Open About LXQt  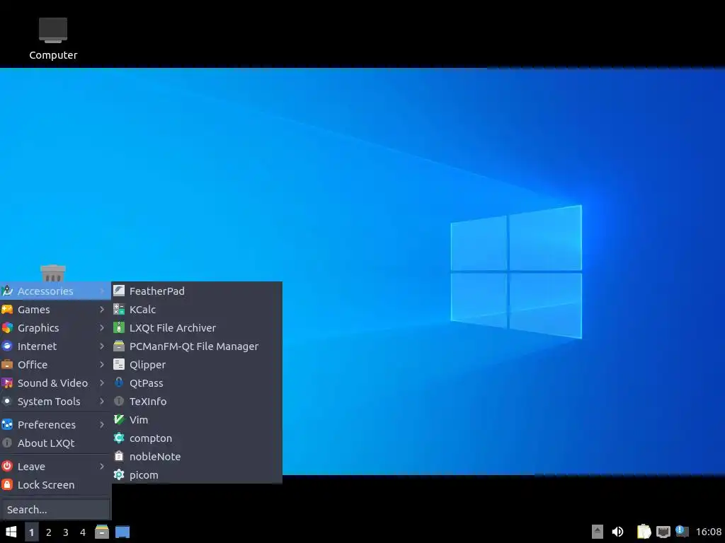click(x=55, y=443)
